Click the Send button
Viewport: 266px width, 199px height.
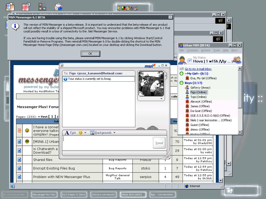point(159,143)
